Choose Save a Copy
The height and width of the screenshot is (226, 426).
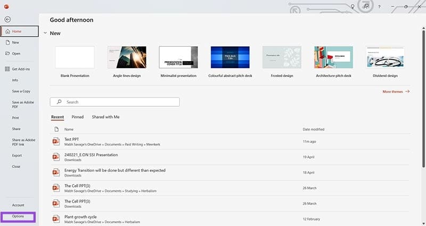coord(21,91)
